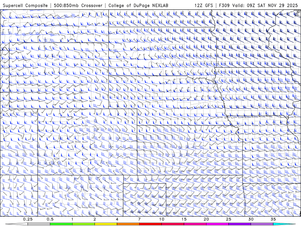
Task: Click the 0.5 colorbar label
Action: pos(50,219)
